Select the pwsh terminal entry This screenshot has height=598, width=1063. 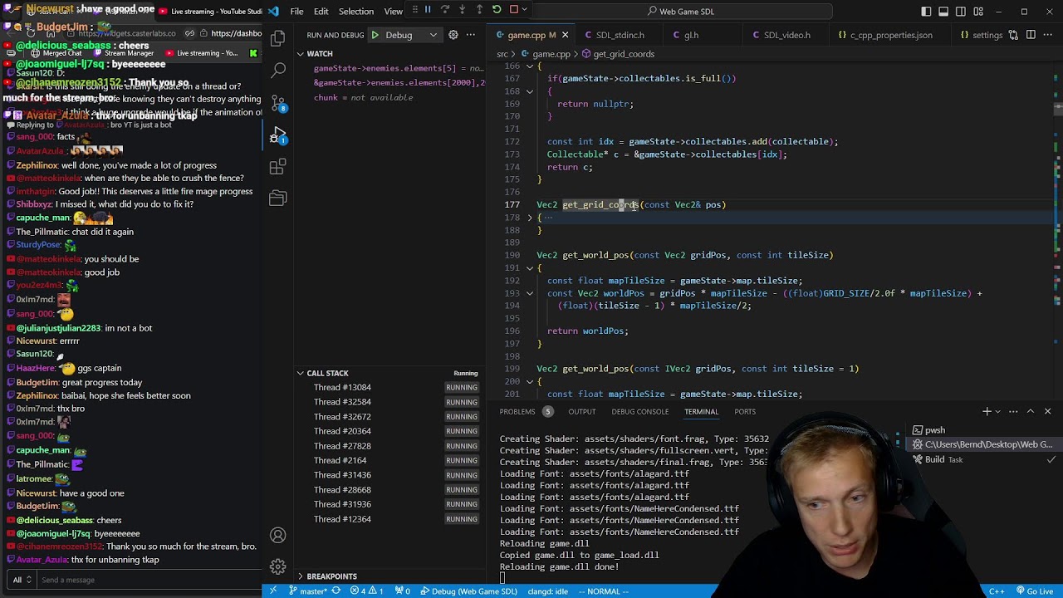click(x=982, y=430)
